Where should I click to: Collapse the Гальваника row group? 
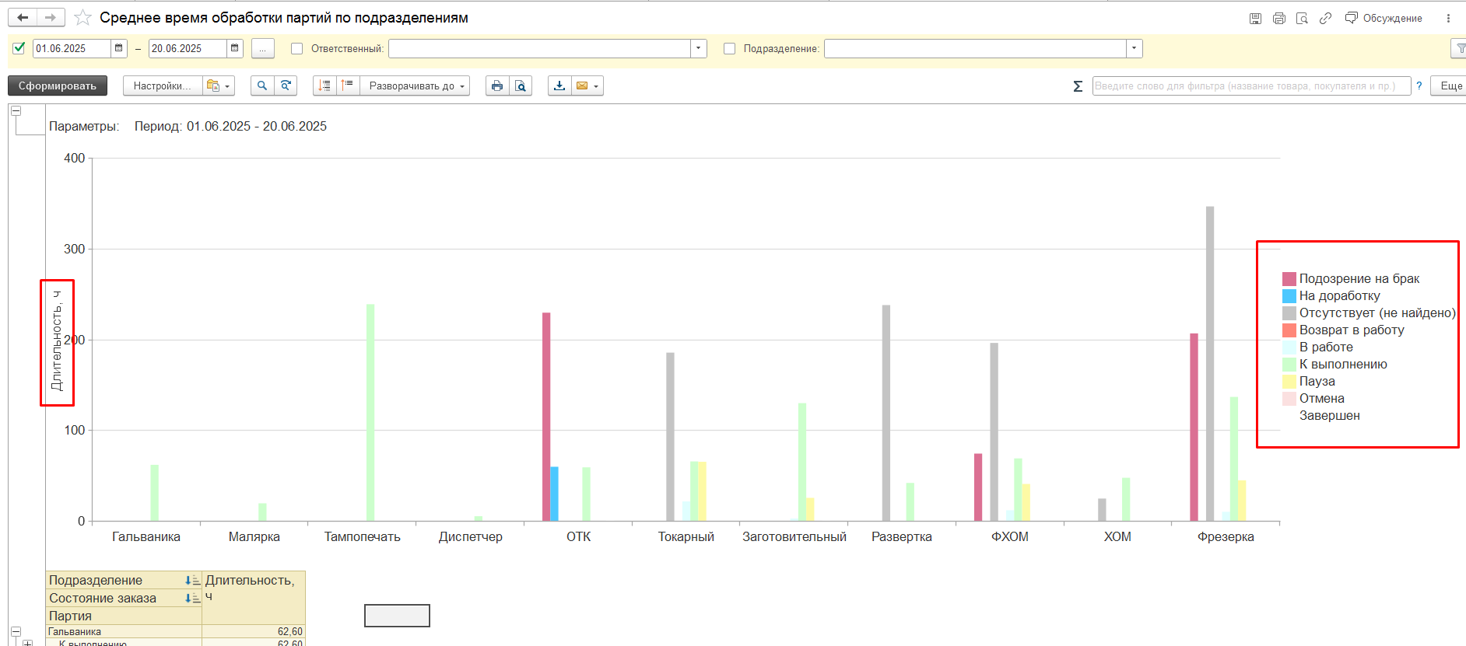click(x=16, y=631)
